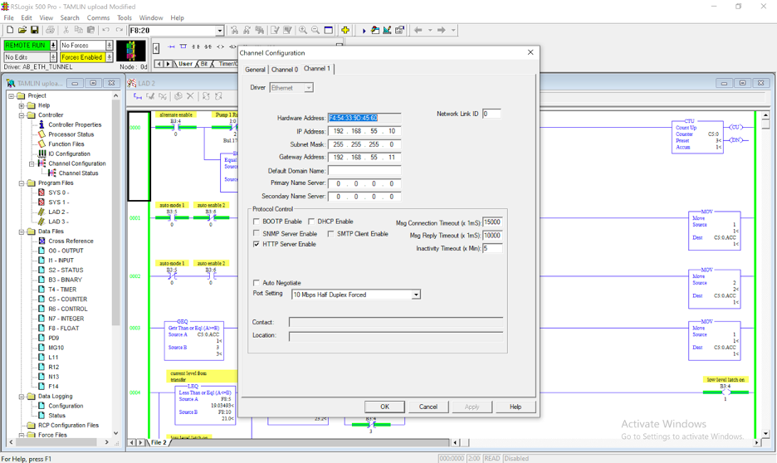777x463 pixels.
Task: Click the Output Energize instruction icon
Action: coord(221,46)
